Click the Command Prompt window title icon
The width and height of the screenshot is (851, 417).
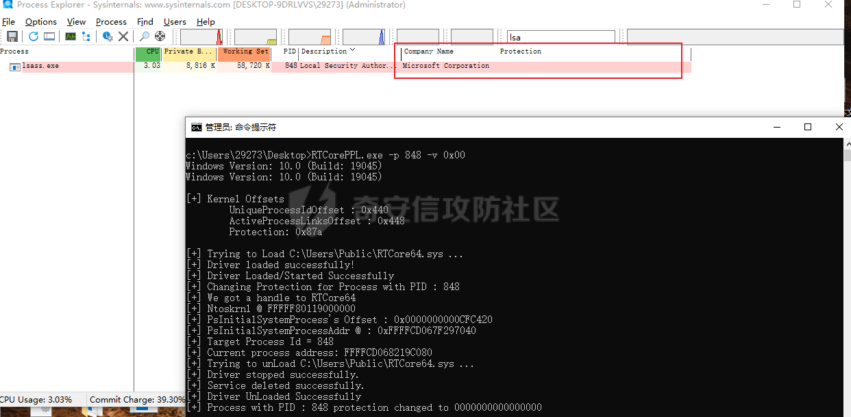click(x=196, y=127)
